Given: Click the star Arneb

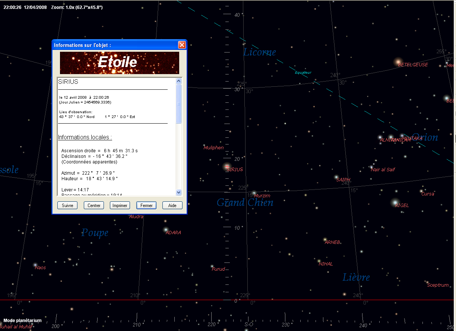Looking at the screenshot, I should pyautogui.click(x=325, y=240).
